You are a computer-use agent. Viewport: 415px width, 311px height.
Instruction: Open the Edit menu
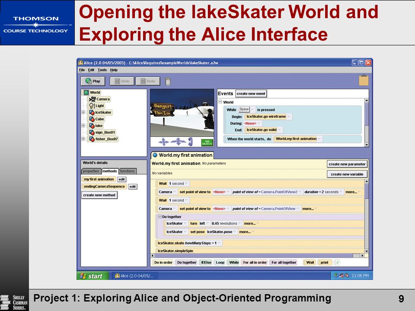(x=91, y=70)
